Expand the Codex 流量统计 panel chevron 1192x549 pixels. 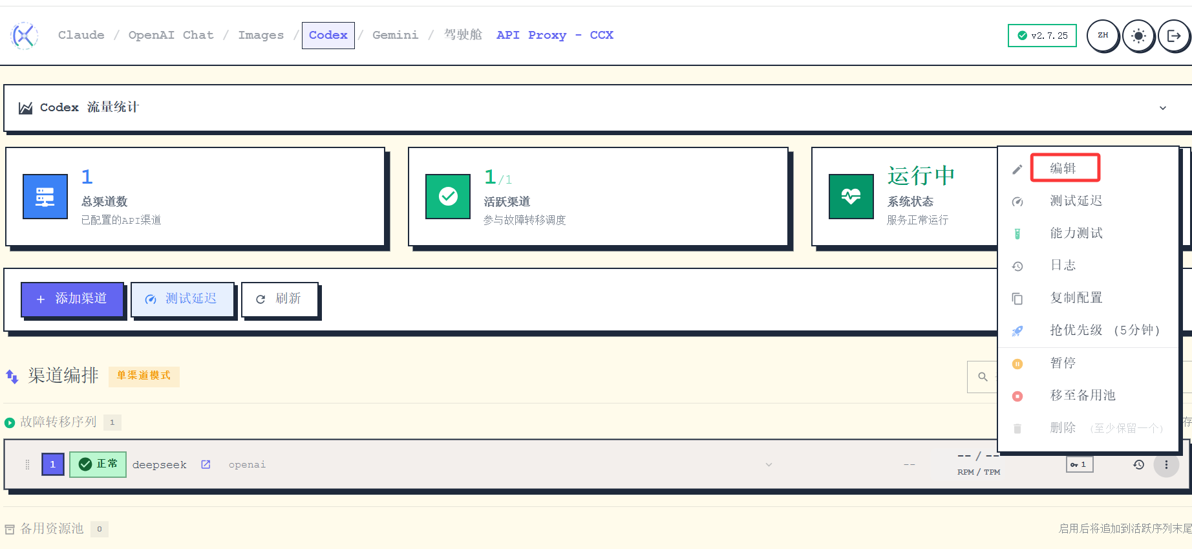[x=1162, y=108]
